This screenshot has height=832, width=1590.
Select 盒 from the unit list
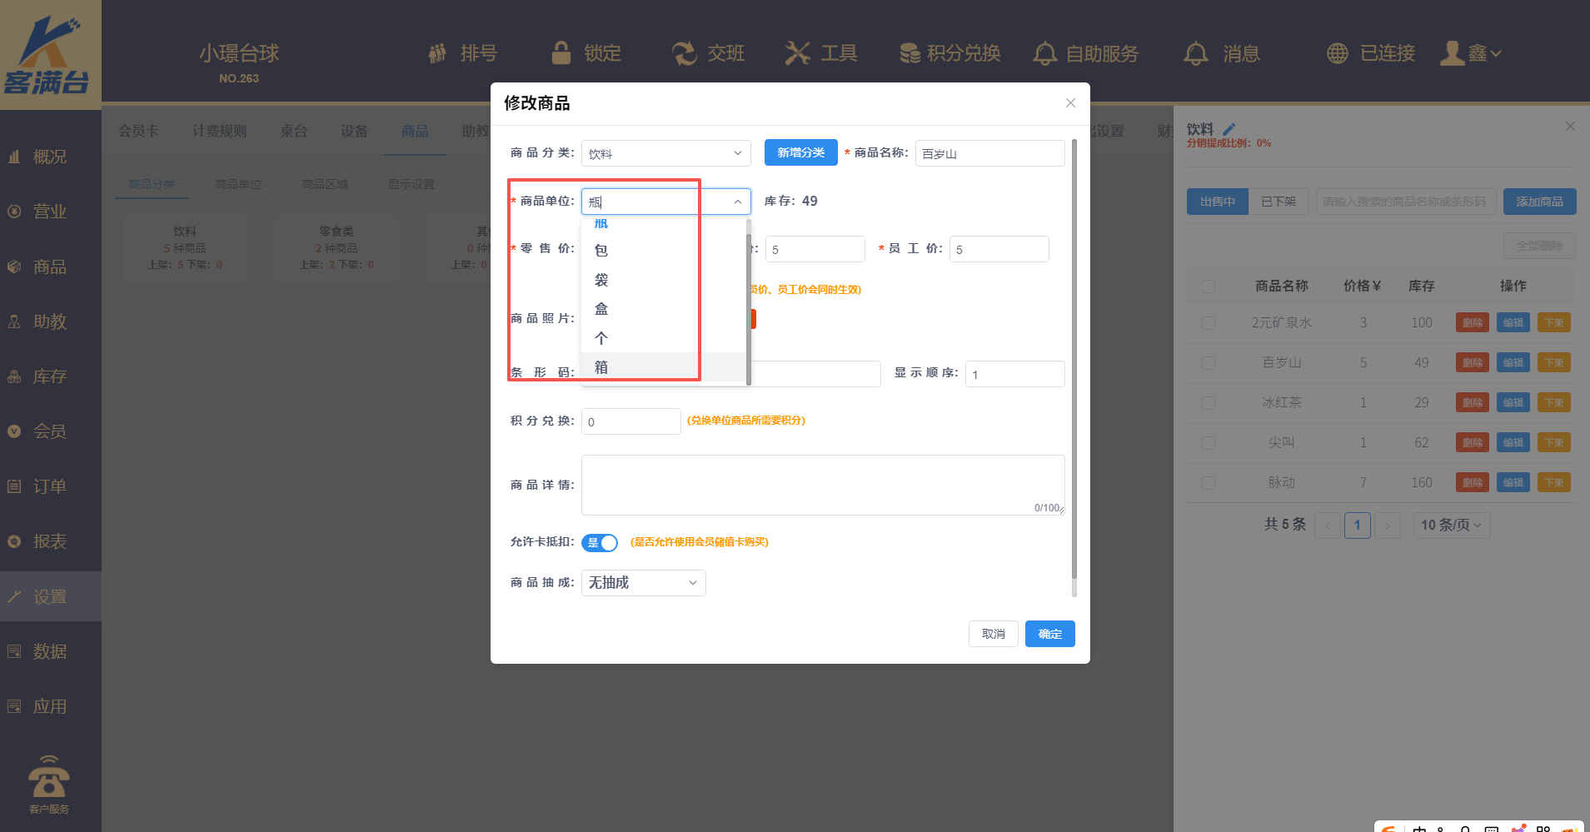tap(601, 309)
